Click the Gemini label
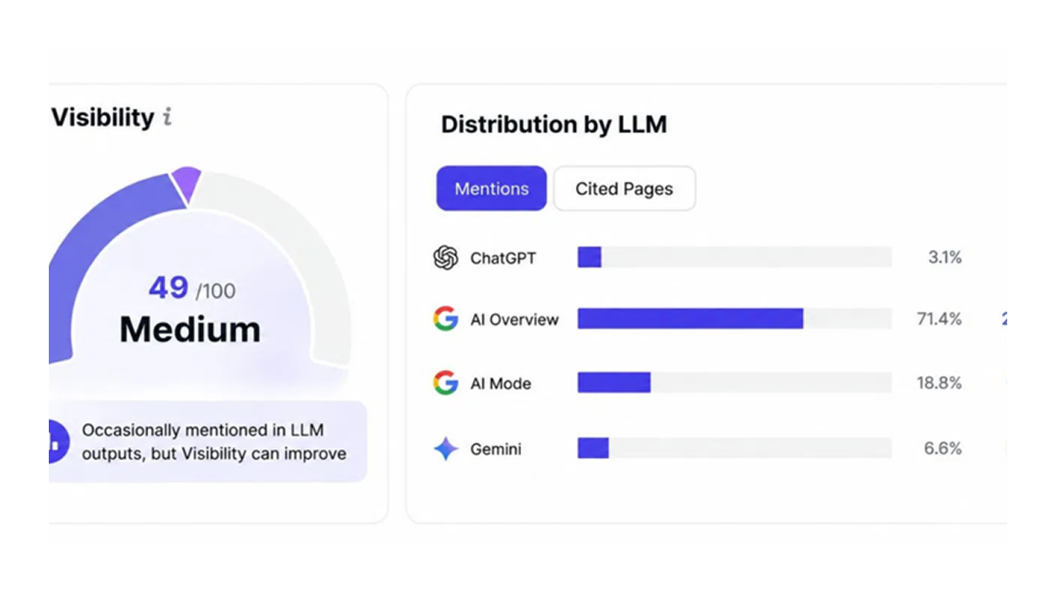 [x=496, y=449]
